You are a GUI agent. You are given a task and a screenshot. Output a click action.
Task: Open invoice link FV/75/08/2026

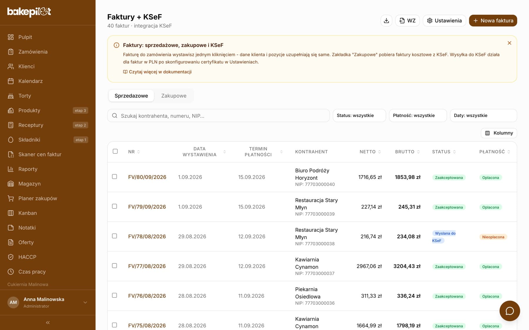pos(147,326)
